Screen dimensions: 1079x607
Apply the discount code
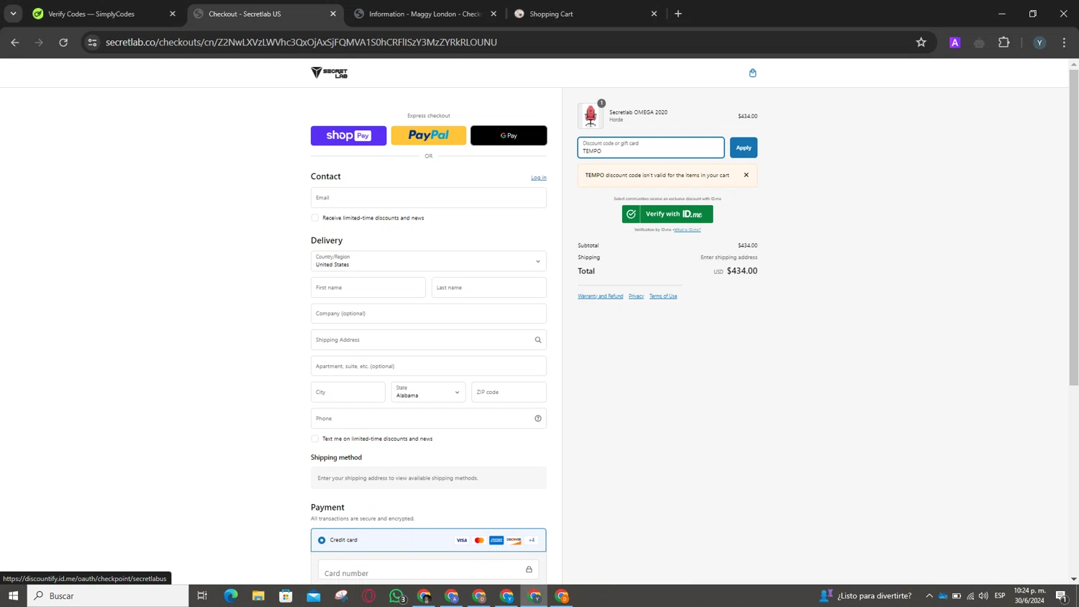(x=743, y=147)
